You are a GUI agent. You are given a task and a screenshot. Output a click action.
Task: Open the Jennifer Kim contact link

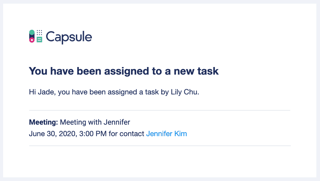(166, 134)
